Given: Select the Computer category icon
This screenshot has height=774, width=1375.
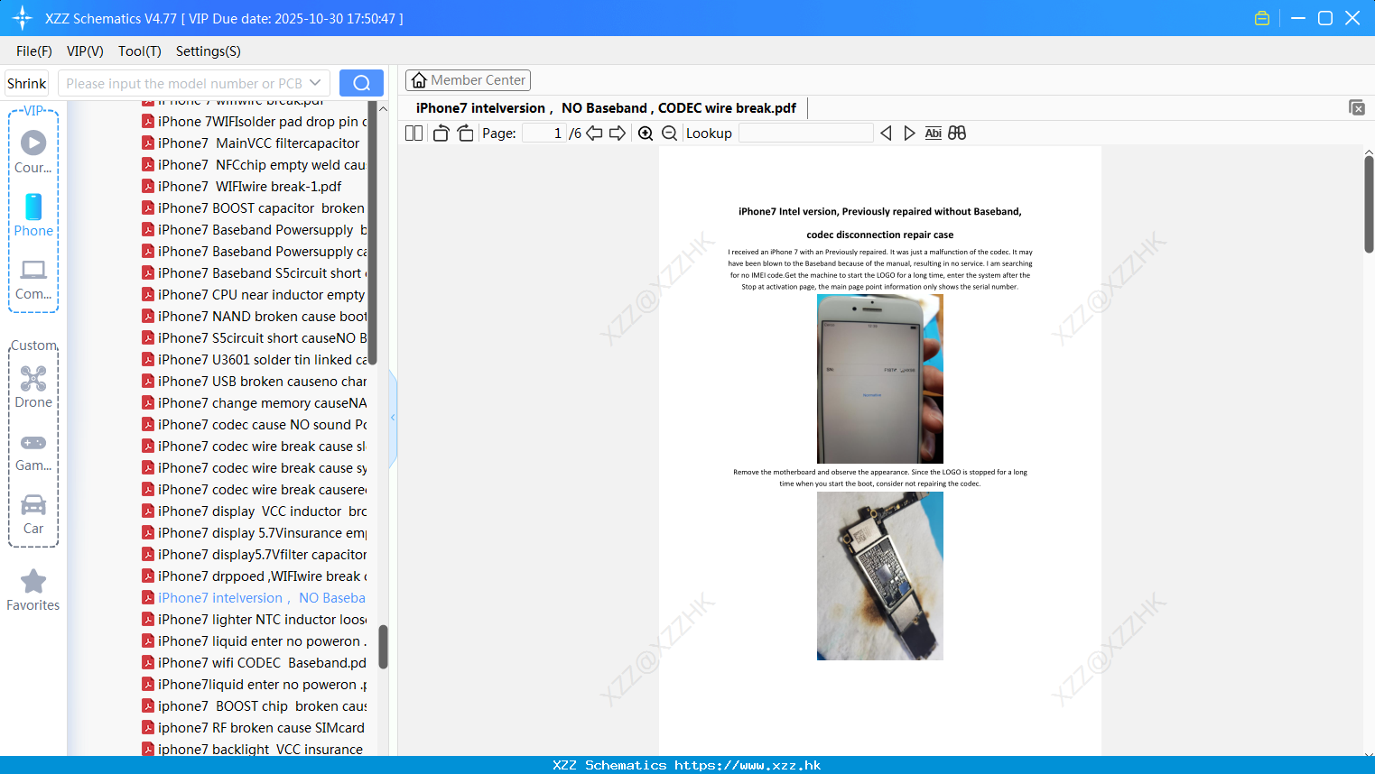Looking at the screenshot, I should coord(33,280).
